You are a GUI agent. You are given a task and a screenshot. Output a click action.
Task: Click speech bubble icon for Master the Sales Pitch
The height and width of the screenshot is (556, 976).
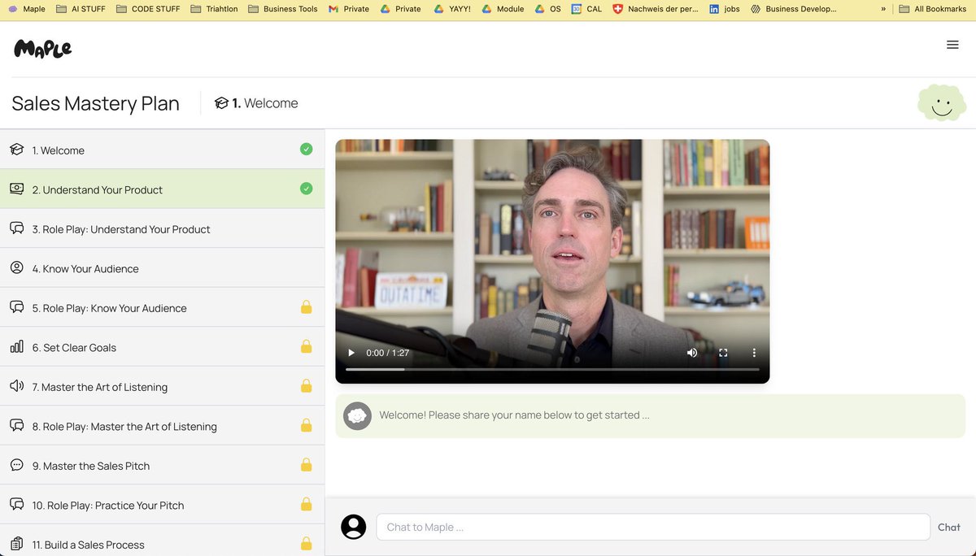pyautogui.click(x=16, y=465)
